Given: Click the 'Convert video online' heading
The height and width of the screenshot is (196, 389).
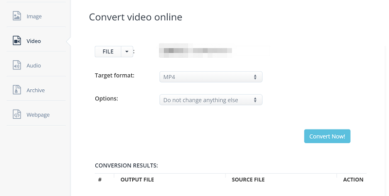Looking at the screenshot, I should (136, 17).
